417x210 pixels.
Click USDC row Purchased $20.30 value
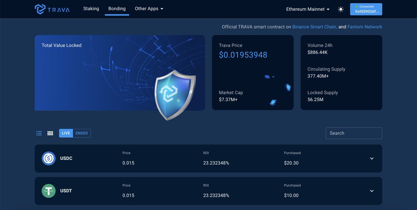(291, 163)
